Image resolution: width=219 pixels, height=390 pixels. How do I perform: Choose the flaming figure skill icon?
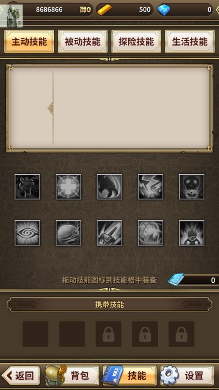click(x=192, y=233)
